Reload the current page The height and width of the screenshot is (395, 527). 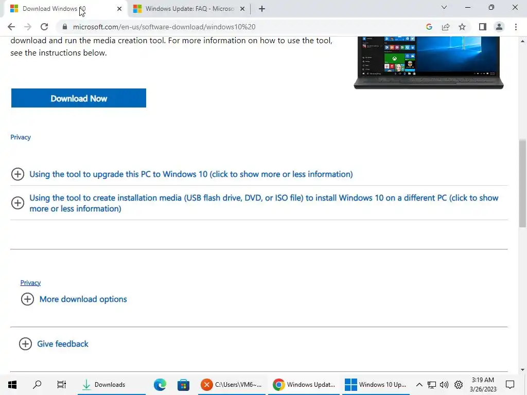[44, 27]
